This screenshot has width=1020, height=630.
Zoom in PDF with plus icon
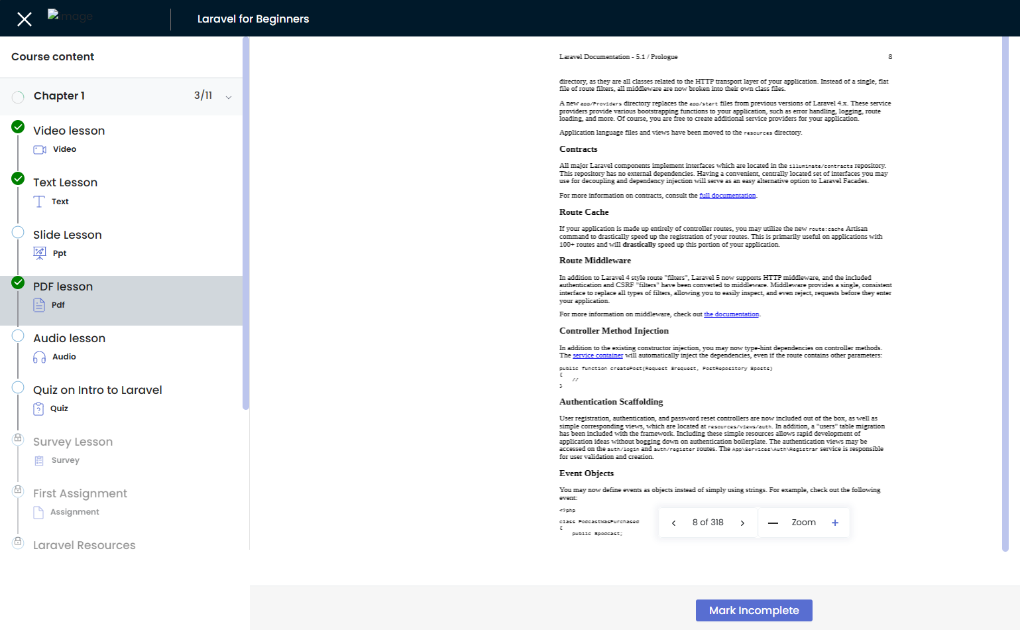[835, 523]
